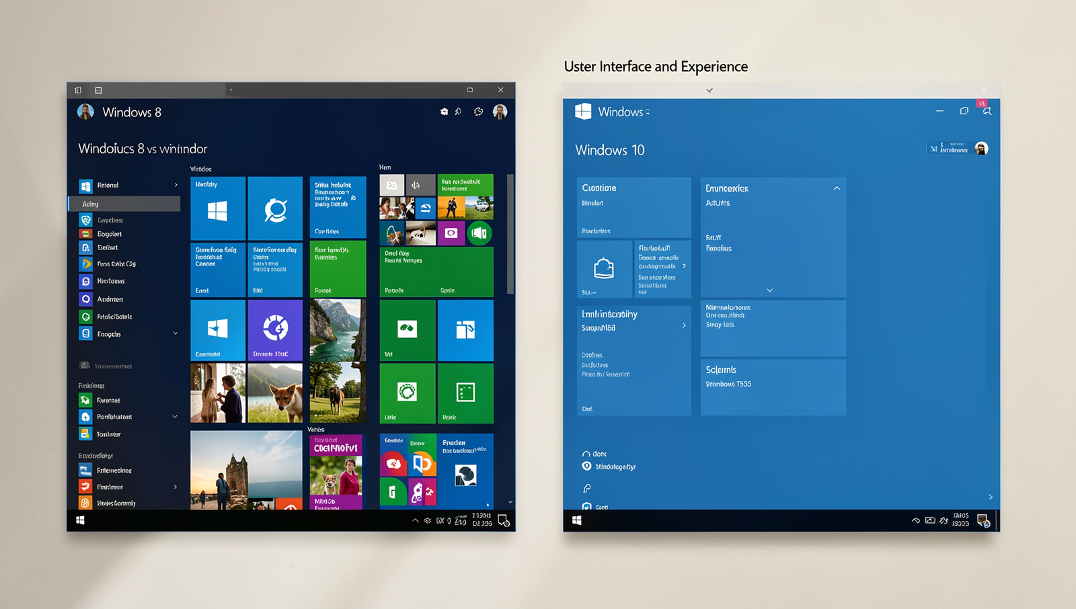Open the green Oneil Olay wide tile
The width and height of the screenshot is (1076, 609).
coord(436,272)
